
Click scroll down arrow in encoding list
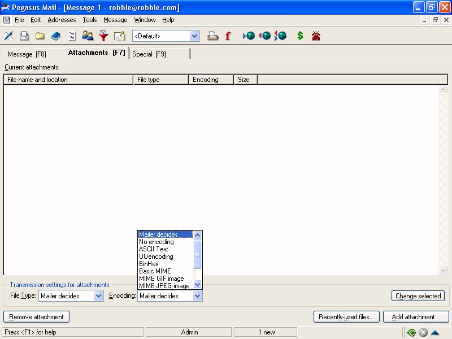point(197,285)
